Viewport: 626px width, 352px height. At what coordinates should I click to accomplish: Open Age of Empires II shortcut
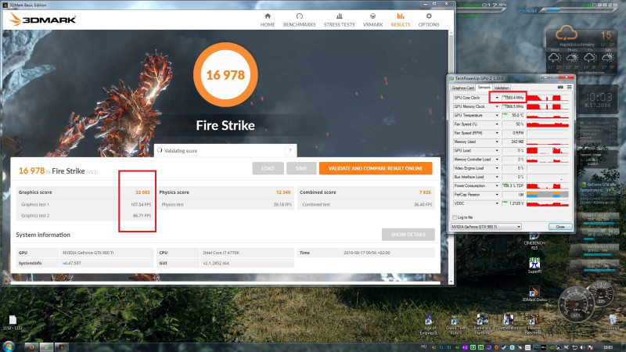[430, 325]
